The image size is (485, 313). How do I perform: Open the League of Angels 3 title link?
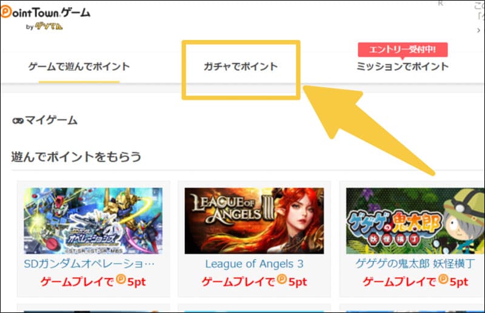pyautogui.click(x=254, y=264)
